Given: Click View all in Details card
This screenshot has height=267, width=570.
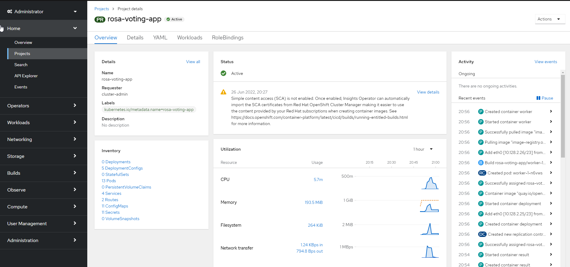Looking at the screenshot, I should (193, 62).
